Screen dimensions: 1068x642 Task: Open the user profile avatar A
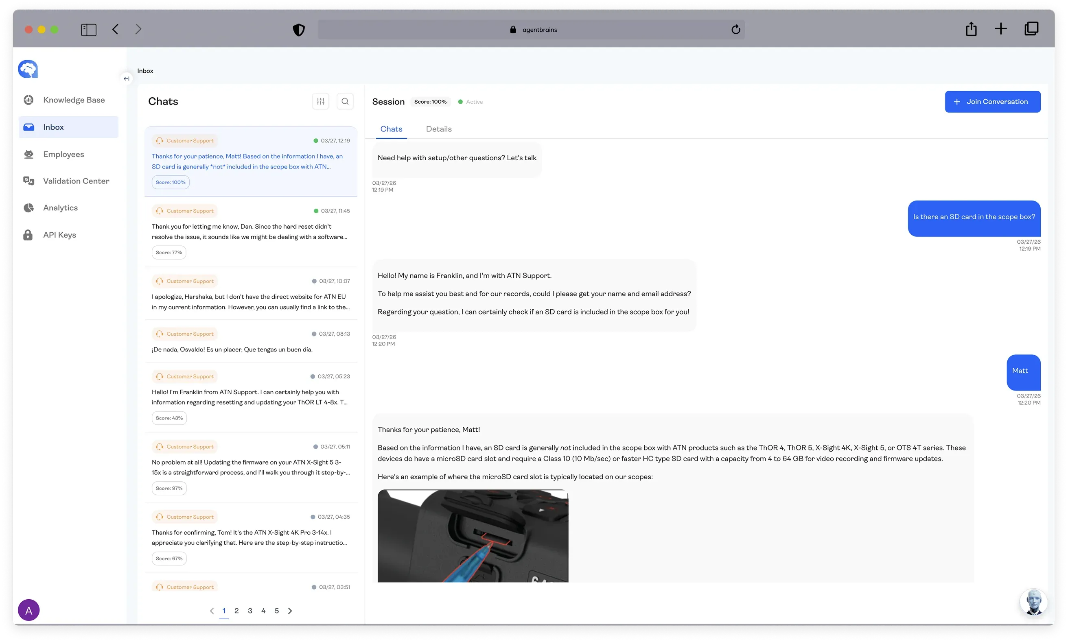click(x=28, y=610)
